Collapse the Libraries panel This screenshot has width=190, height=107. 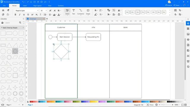23,19
